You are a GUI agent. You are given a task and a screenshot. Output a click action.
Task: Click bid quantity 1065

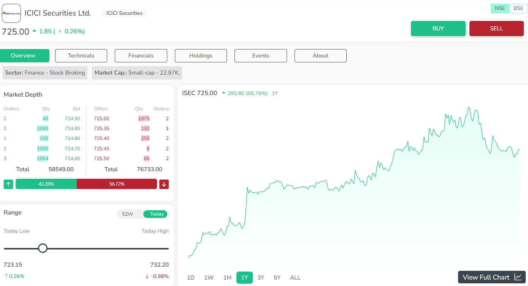point(43,129)
